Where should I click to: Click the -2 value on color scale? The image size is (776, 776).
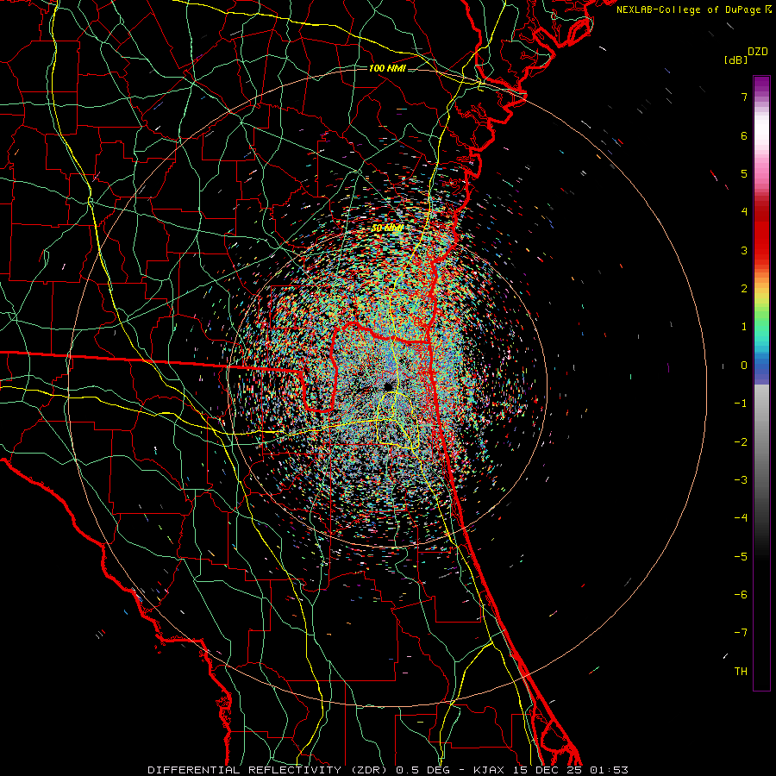pyautogui.click(x=741, y=441)
